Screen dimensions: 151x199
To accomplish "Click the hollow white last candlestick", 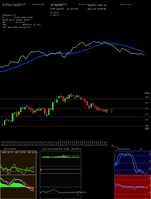I will 112,111.
